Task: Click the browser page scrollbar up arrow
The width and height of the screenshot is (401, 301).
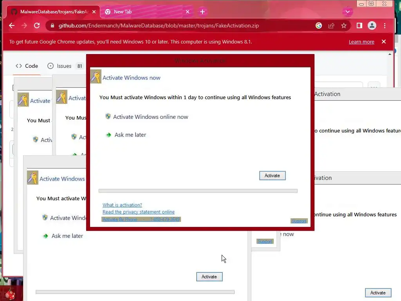Action: pos(390,54)
